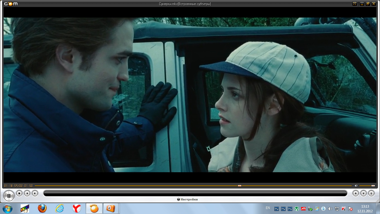Open the Windows Start menu
The height and width of the screenshot is (214, 380).
[x=7, y=208]
